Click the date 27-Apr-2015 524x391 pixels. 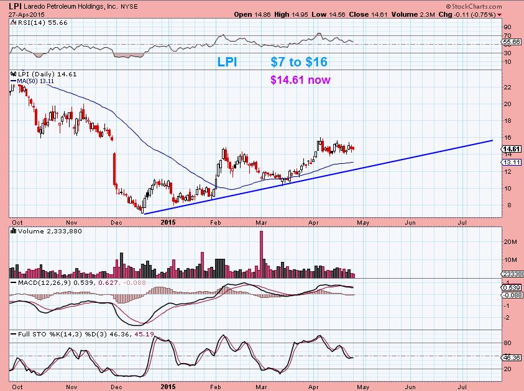click(x=26, y=15)
